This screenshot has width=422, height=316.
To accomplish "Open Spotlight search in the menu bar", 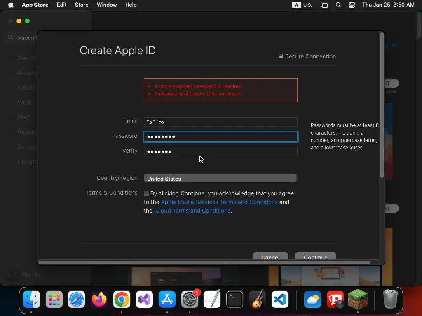I will coord(338,5).
